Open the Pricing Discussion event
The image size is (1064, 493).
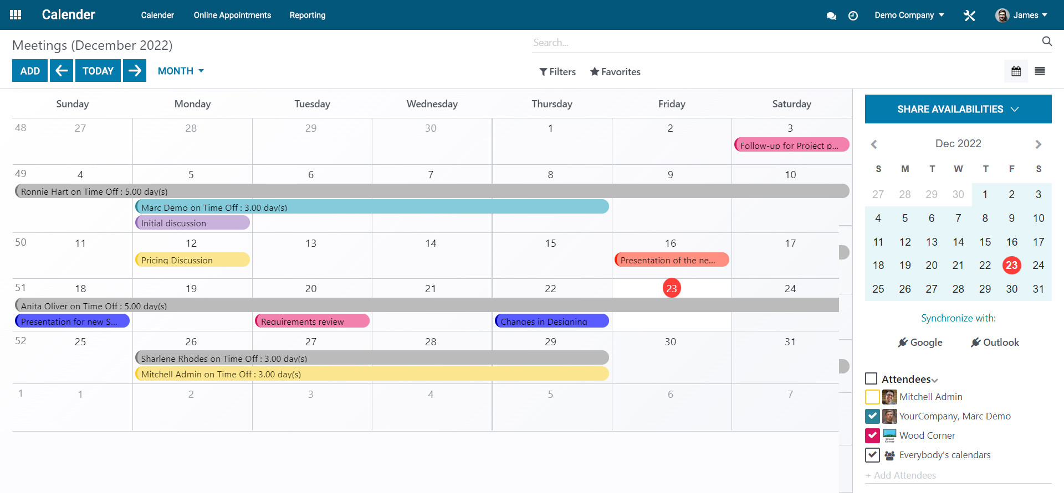pyautogui.click(x=192, y=260)
